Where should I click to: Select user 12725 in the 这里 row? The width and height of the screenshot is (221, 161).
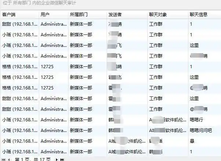pos(47,77)
